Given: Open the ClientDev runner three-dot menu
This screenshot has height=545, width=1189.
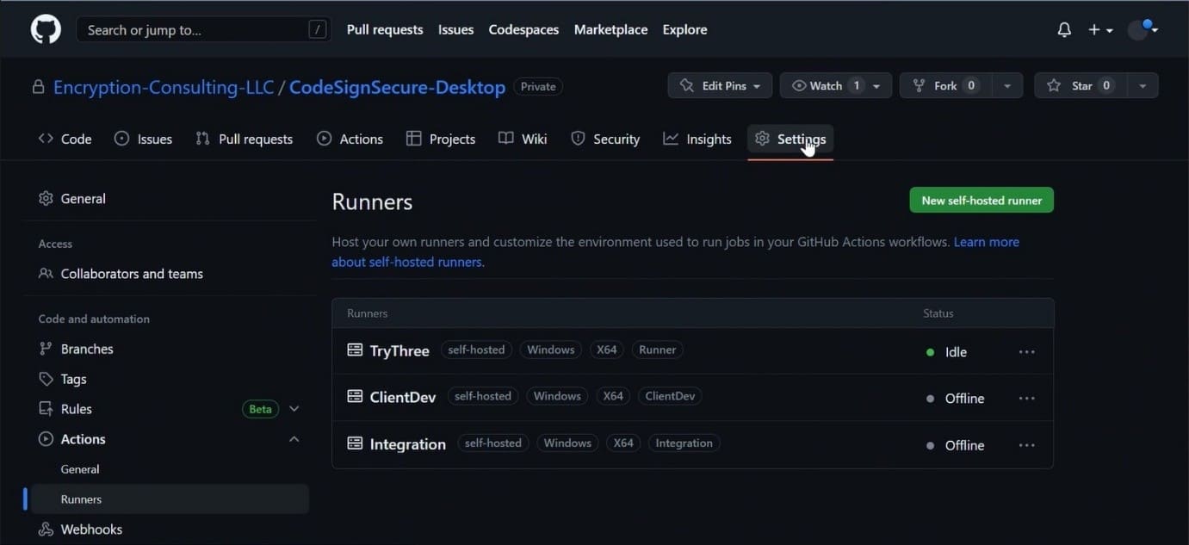Looking at the screenshot, I should coord(1026,399).
